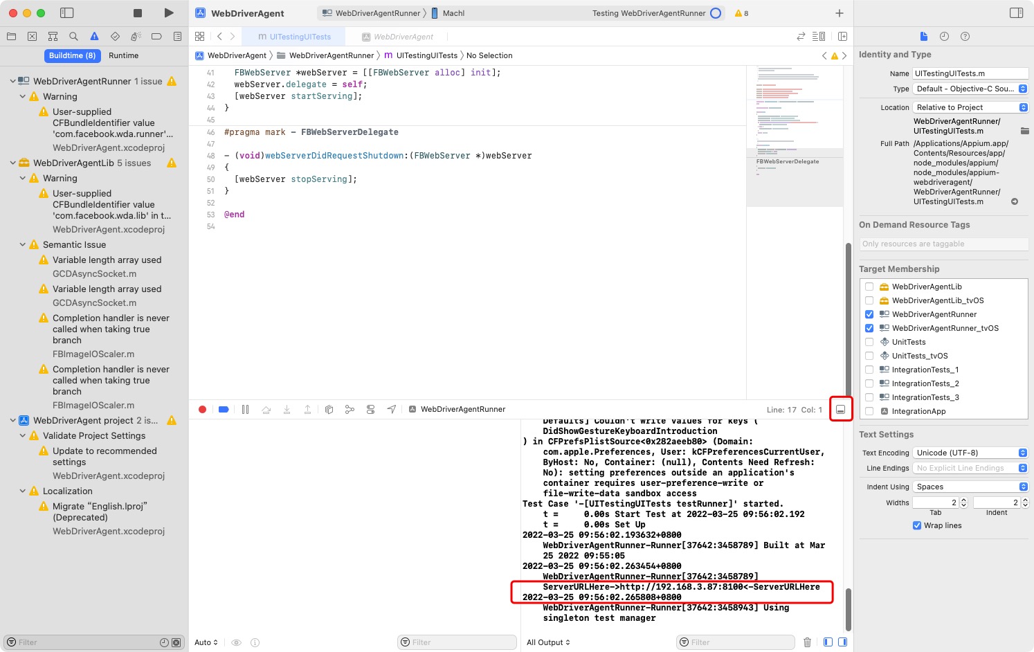This screenshot has width=1034, height=652.
Task: Switch to the Runtime issues tab
Action: point(123,55)
